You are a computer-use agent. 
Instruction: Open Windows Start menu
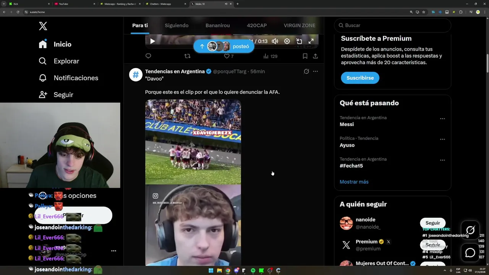[211, 270]
